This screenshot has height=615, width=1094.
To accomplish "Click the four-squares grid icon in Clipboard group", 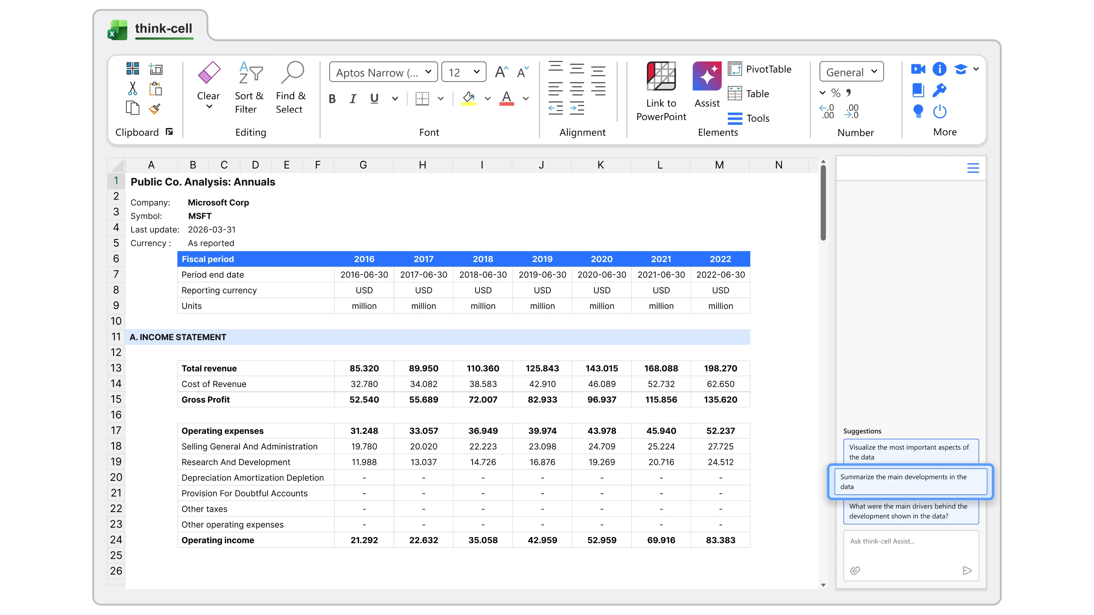I will (x=132, y=68).
